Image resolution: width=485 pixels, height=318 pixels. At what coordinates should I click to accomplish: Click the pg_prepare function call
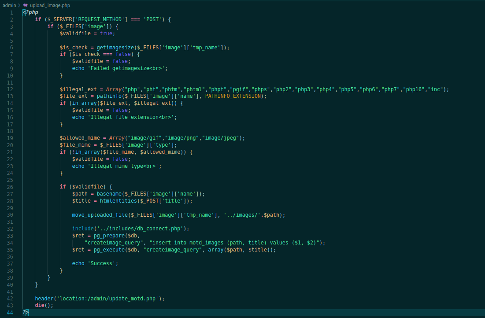pos(109,236)
